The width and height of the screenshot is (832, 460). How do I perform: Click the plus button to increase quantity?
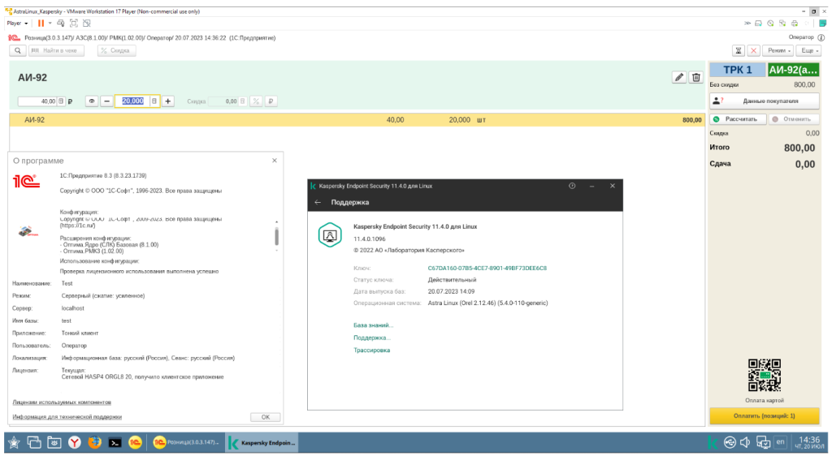pos(168,101)
